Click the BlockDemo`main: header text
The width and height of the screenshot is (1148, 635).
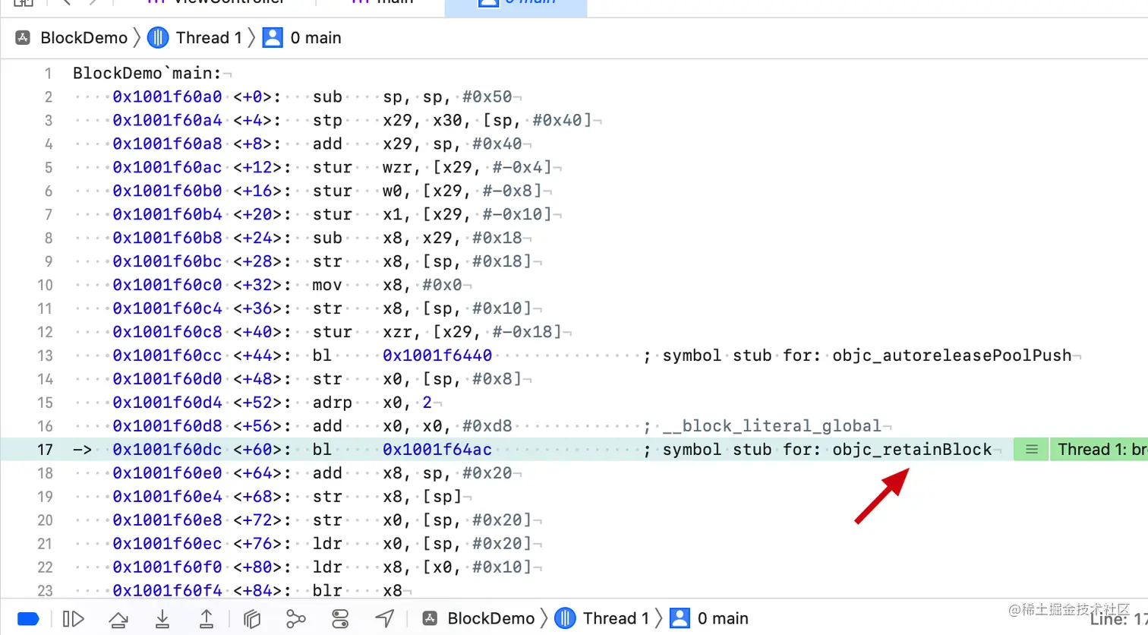click(x=147, y=73)
